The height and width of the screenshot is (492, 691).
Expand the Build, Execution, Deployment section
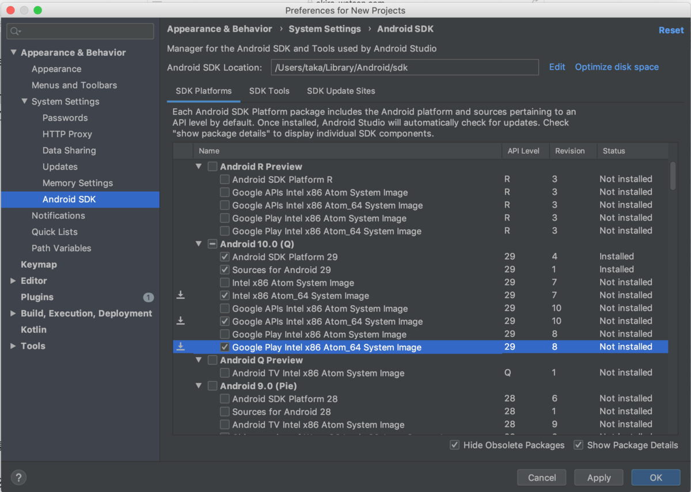pyautogui.click(x=13, y=314)
